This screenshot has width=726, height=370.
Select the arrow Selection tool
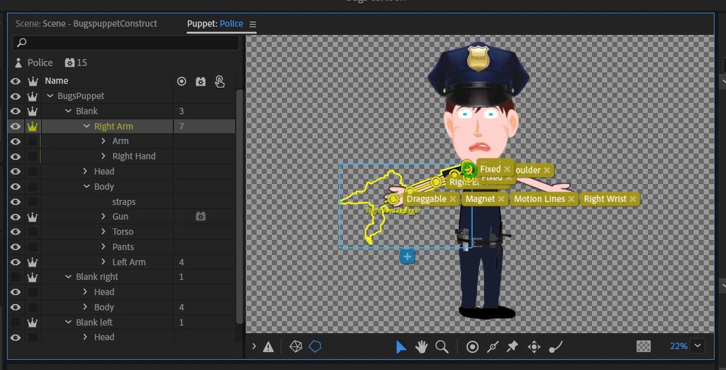pyautogui.click(x=401, y=347)
